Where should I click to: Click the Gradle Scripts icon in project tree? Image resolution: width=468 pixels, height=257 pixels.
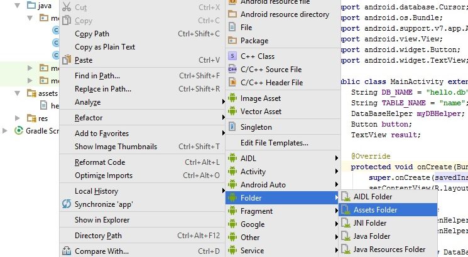[x=18, y=130]
